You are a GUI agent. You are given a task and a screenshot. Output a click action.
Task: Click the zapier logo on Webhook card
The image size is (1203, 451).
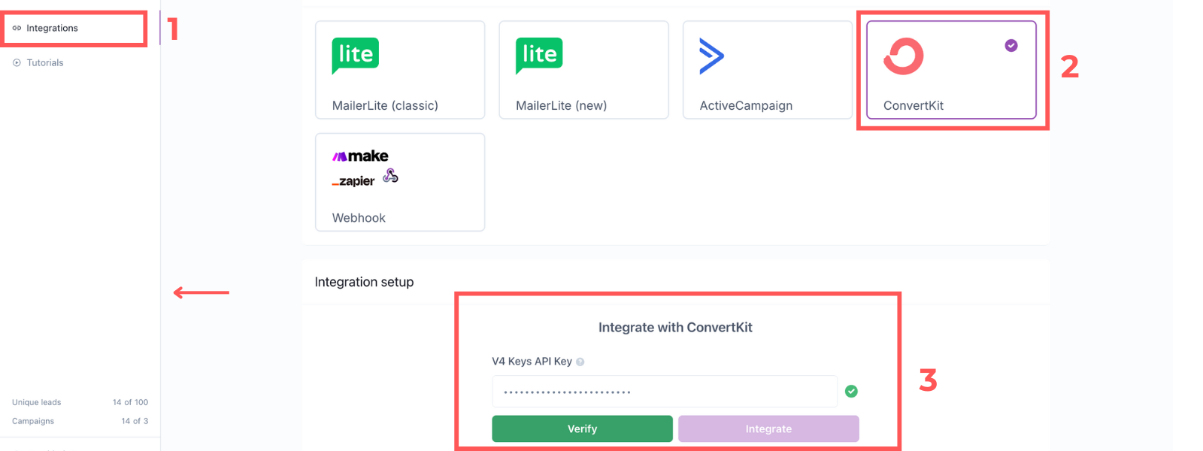tap(353, 181)
